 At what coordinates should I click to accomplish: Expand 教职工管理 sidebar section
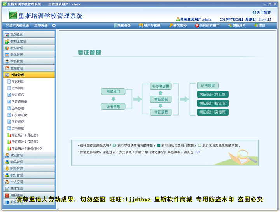click(x=29, y=41)
